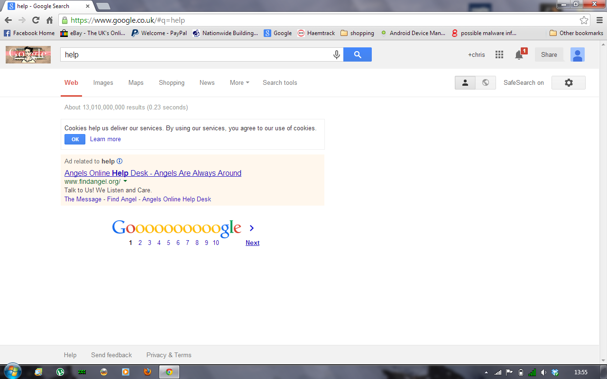Bookmark this page with the star icon
Image resolution: width=607 pixels, height=379 pixels.
(x=584, y=20)
